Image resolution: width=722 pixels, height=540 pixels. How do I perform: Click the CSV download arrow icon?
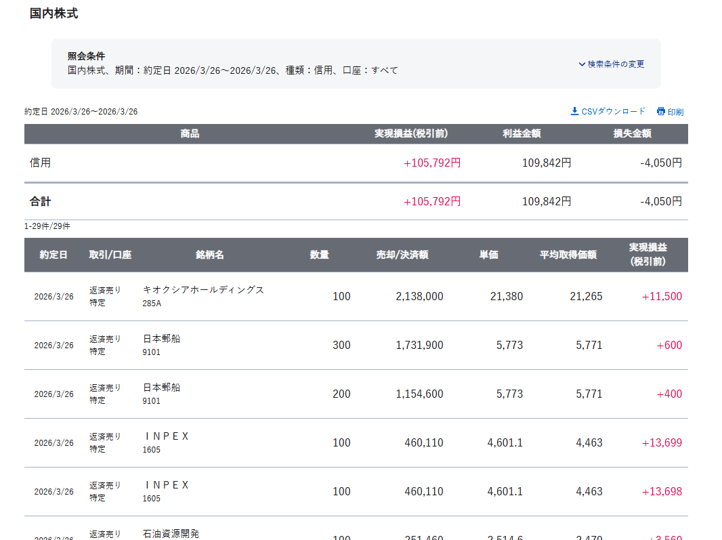click(x=574, y=111)
